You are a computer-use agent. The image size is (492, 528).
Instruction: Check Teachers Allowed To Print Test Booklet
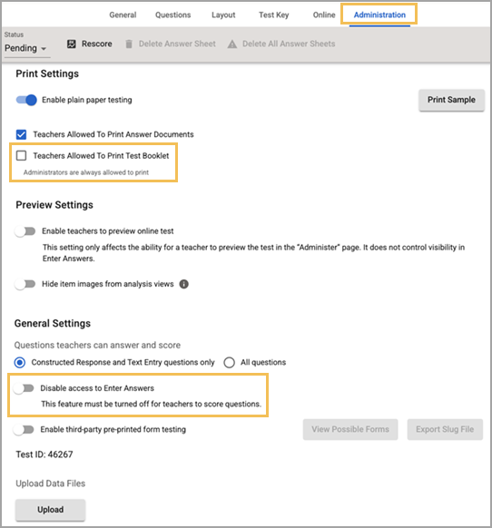pyautogui.click(x=21, y=155)
